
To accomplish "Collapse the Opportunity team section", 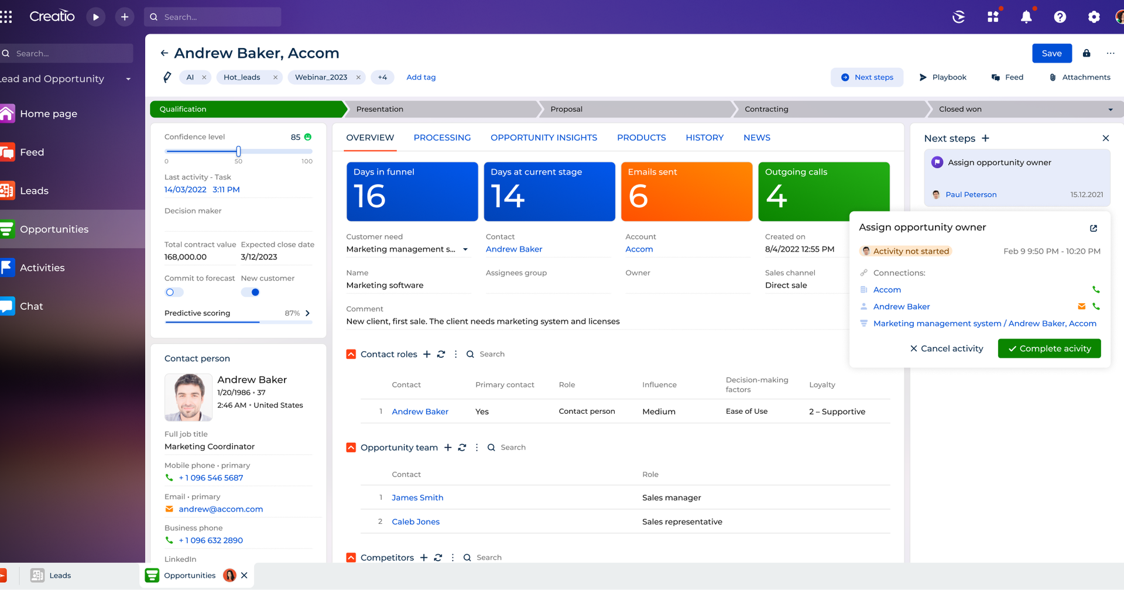I will coord(351,447).
